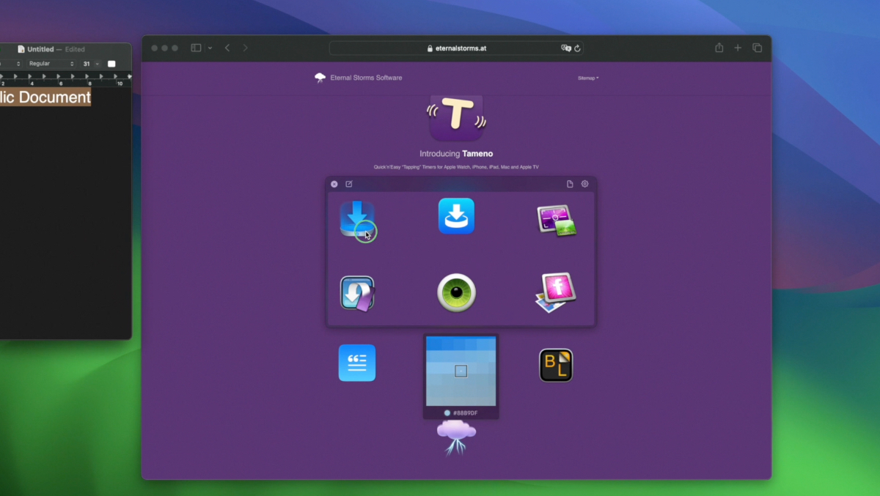The width and height of the screenshot is (880, 496).
Task: Click the Eternal Storms Software header link
Action: (x=358, y=78)
